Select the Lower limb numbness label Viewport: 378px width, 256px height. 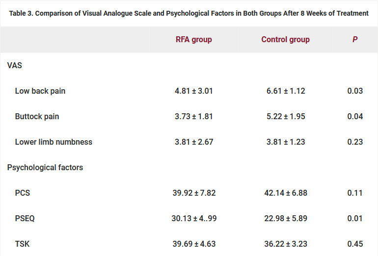click(x=54, y=142)
